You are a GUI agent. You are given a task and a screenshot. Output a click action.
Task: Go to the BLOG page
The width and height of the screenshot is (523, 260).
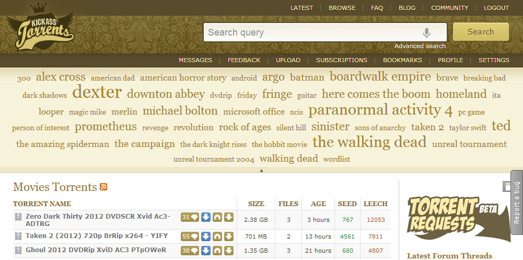407,8
